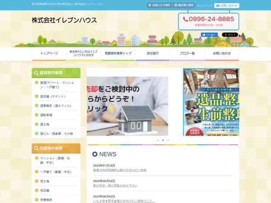Screen dimensions: 271x203
Task: Open news いちき串木野市倉庫の片付け link
Action: [124, 201]
